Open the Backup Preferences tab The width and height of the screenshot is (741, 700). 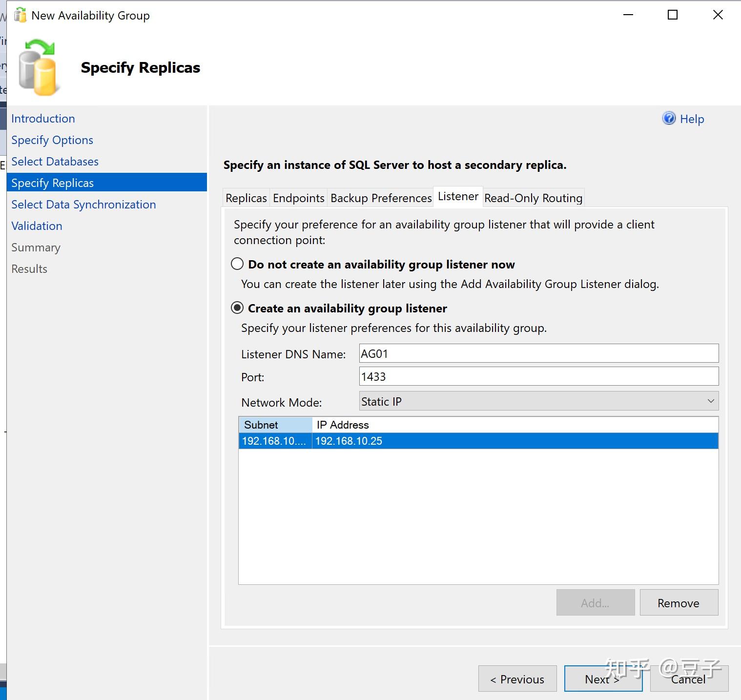[x=380, y=198]
